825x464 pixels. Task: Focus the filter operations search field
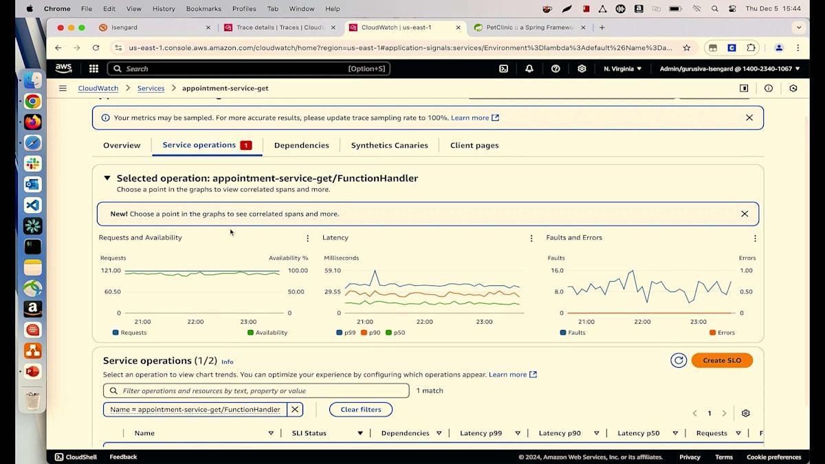click(x=256, y=390)
